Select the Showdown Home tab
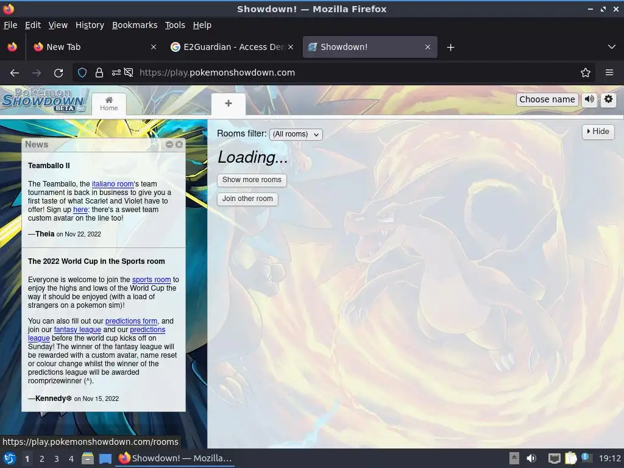The image size is (624, 468). [x=109, y=104]
